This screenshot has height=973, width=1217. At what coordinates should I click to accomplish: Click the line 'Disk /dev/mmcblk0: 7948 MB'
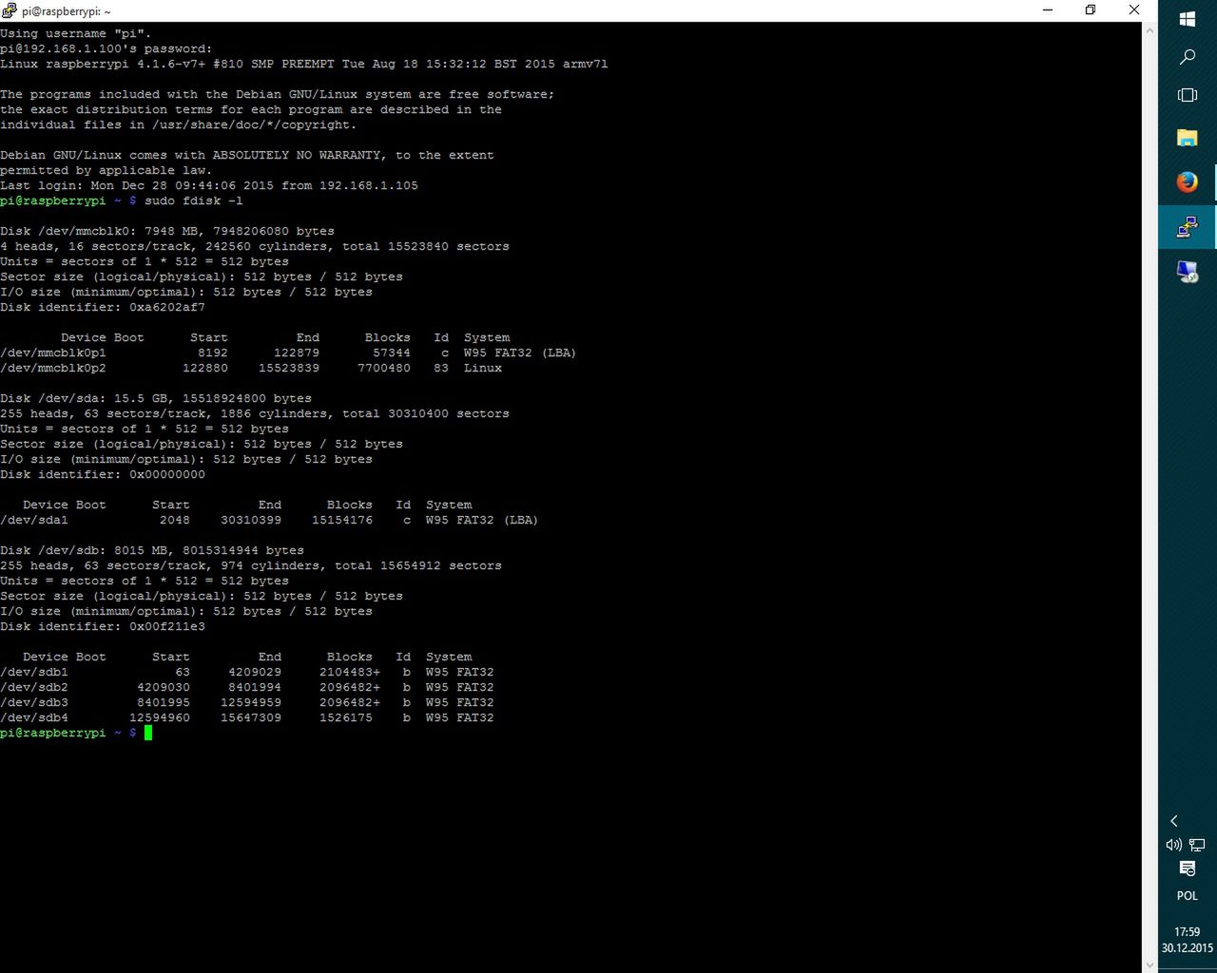pos(167,232)
